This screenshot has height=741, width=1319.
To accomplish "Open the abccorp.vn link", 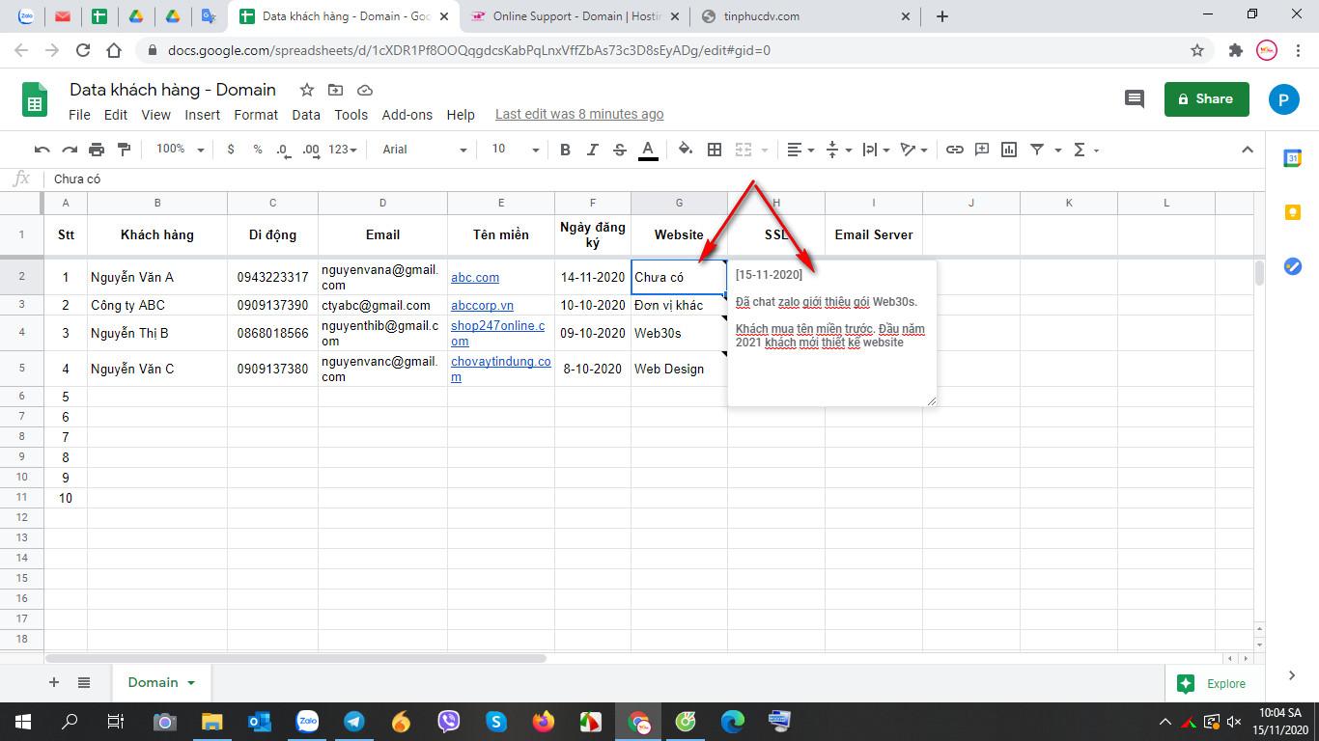I will [x=482, y=305].
